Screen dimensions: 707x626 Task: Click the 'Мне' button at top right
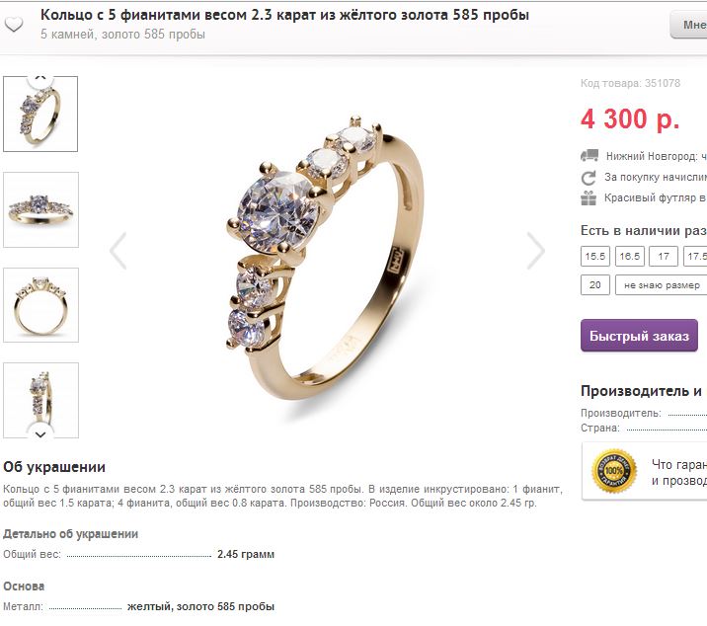coord(688,25)
